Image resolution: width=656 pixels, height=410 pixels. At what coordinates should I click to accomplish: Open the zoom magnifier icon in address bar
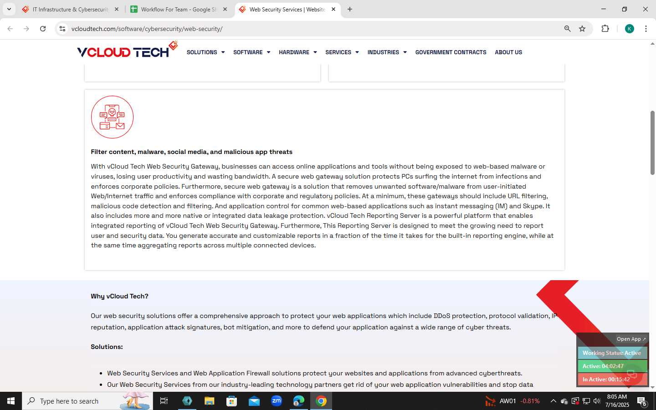coord(567,29)
